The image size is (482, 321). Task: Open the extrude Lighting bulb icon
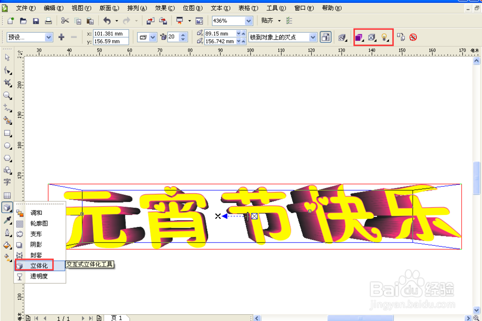tap(383, 37)
